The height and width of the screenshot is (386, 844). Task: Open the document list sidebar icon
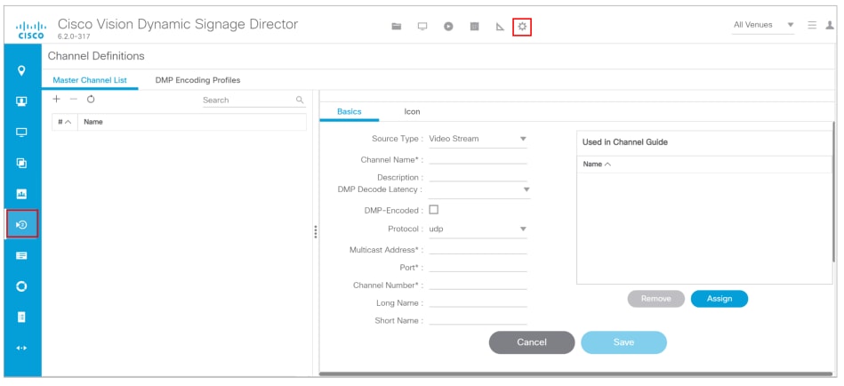tap(21, 318)
